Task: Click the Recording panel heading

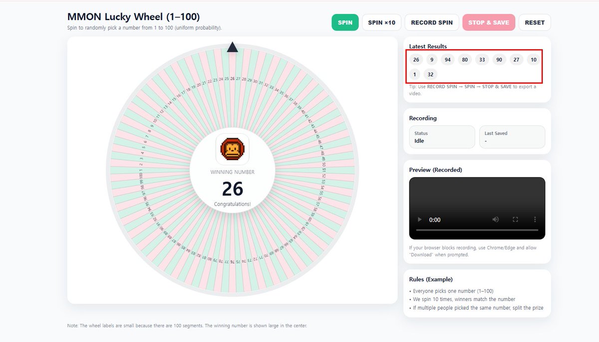Action: coord(423,118)
